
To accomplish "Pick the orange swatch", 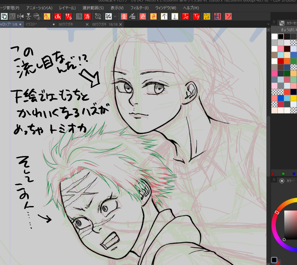I will pos(287,61).
